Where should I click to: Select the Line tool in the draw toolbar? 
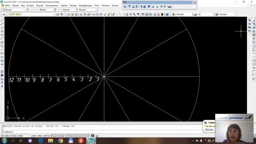click(x=2, y=20)
